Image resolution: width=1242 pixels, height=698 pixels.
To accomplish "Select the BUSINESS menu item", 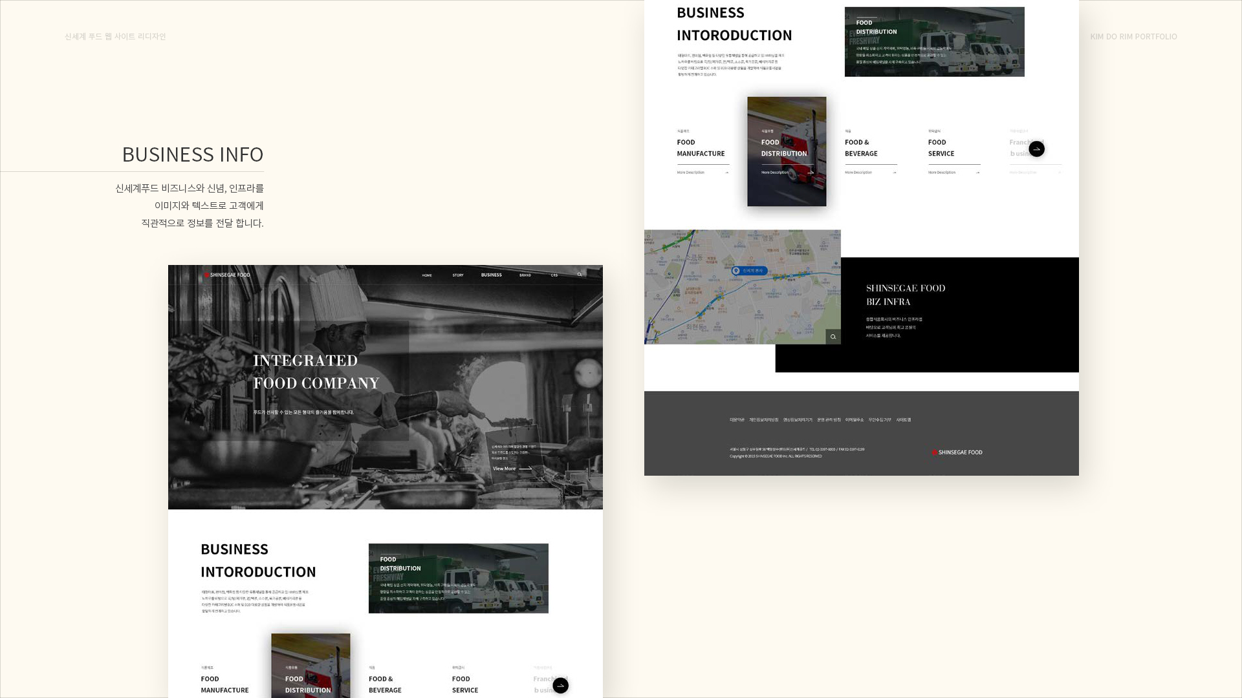I will coord(492,275).
